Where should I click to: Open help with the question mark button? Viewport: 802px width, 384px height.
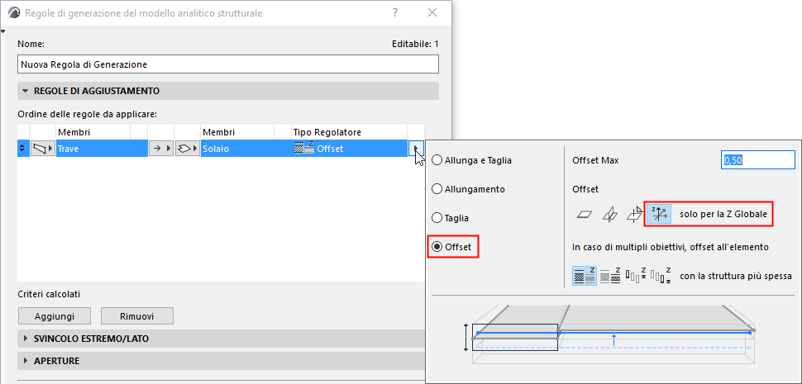395,12
